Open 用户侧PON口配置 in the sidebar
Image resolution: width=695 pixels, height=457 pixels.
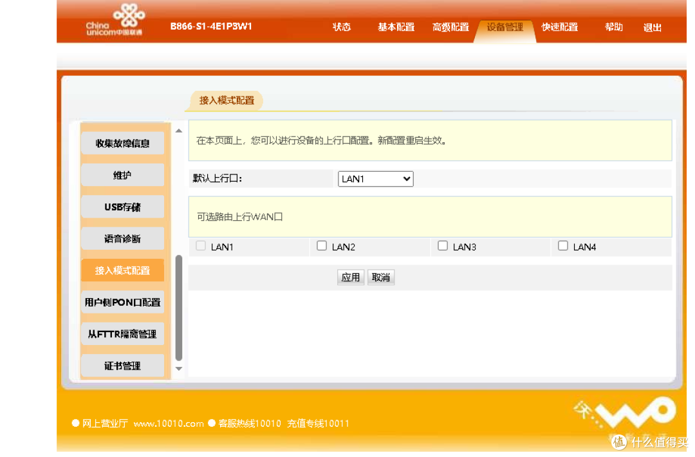(x=122, y=303)
